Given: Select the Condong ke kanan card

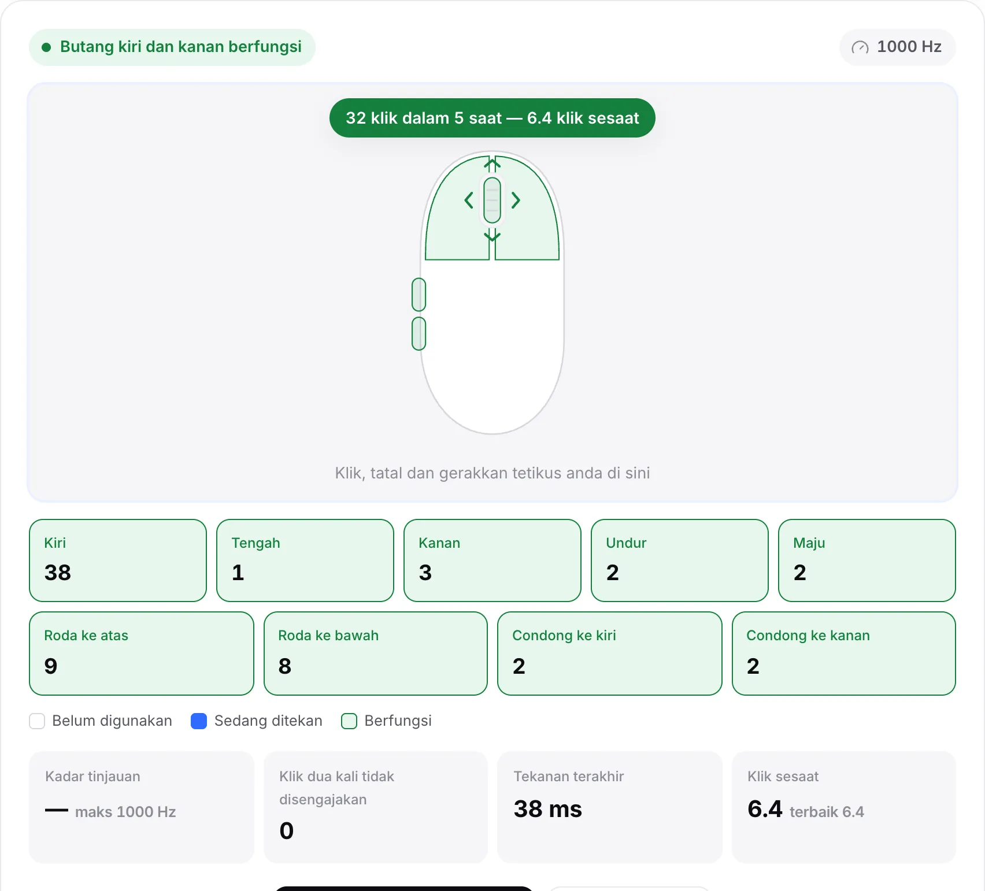Looking at the screenshot, I should (x=844, y=654).
